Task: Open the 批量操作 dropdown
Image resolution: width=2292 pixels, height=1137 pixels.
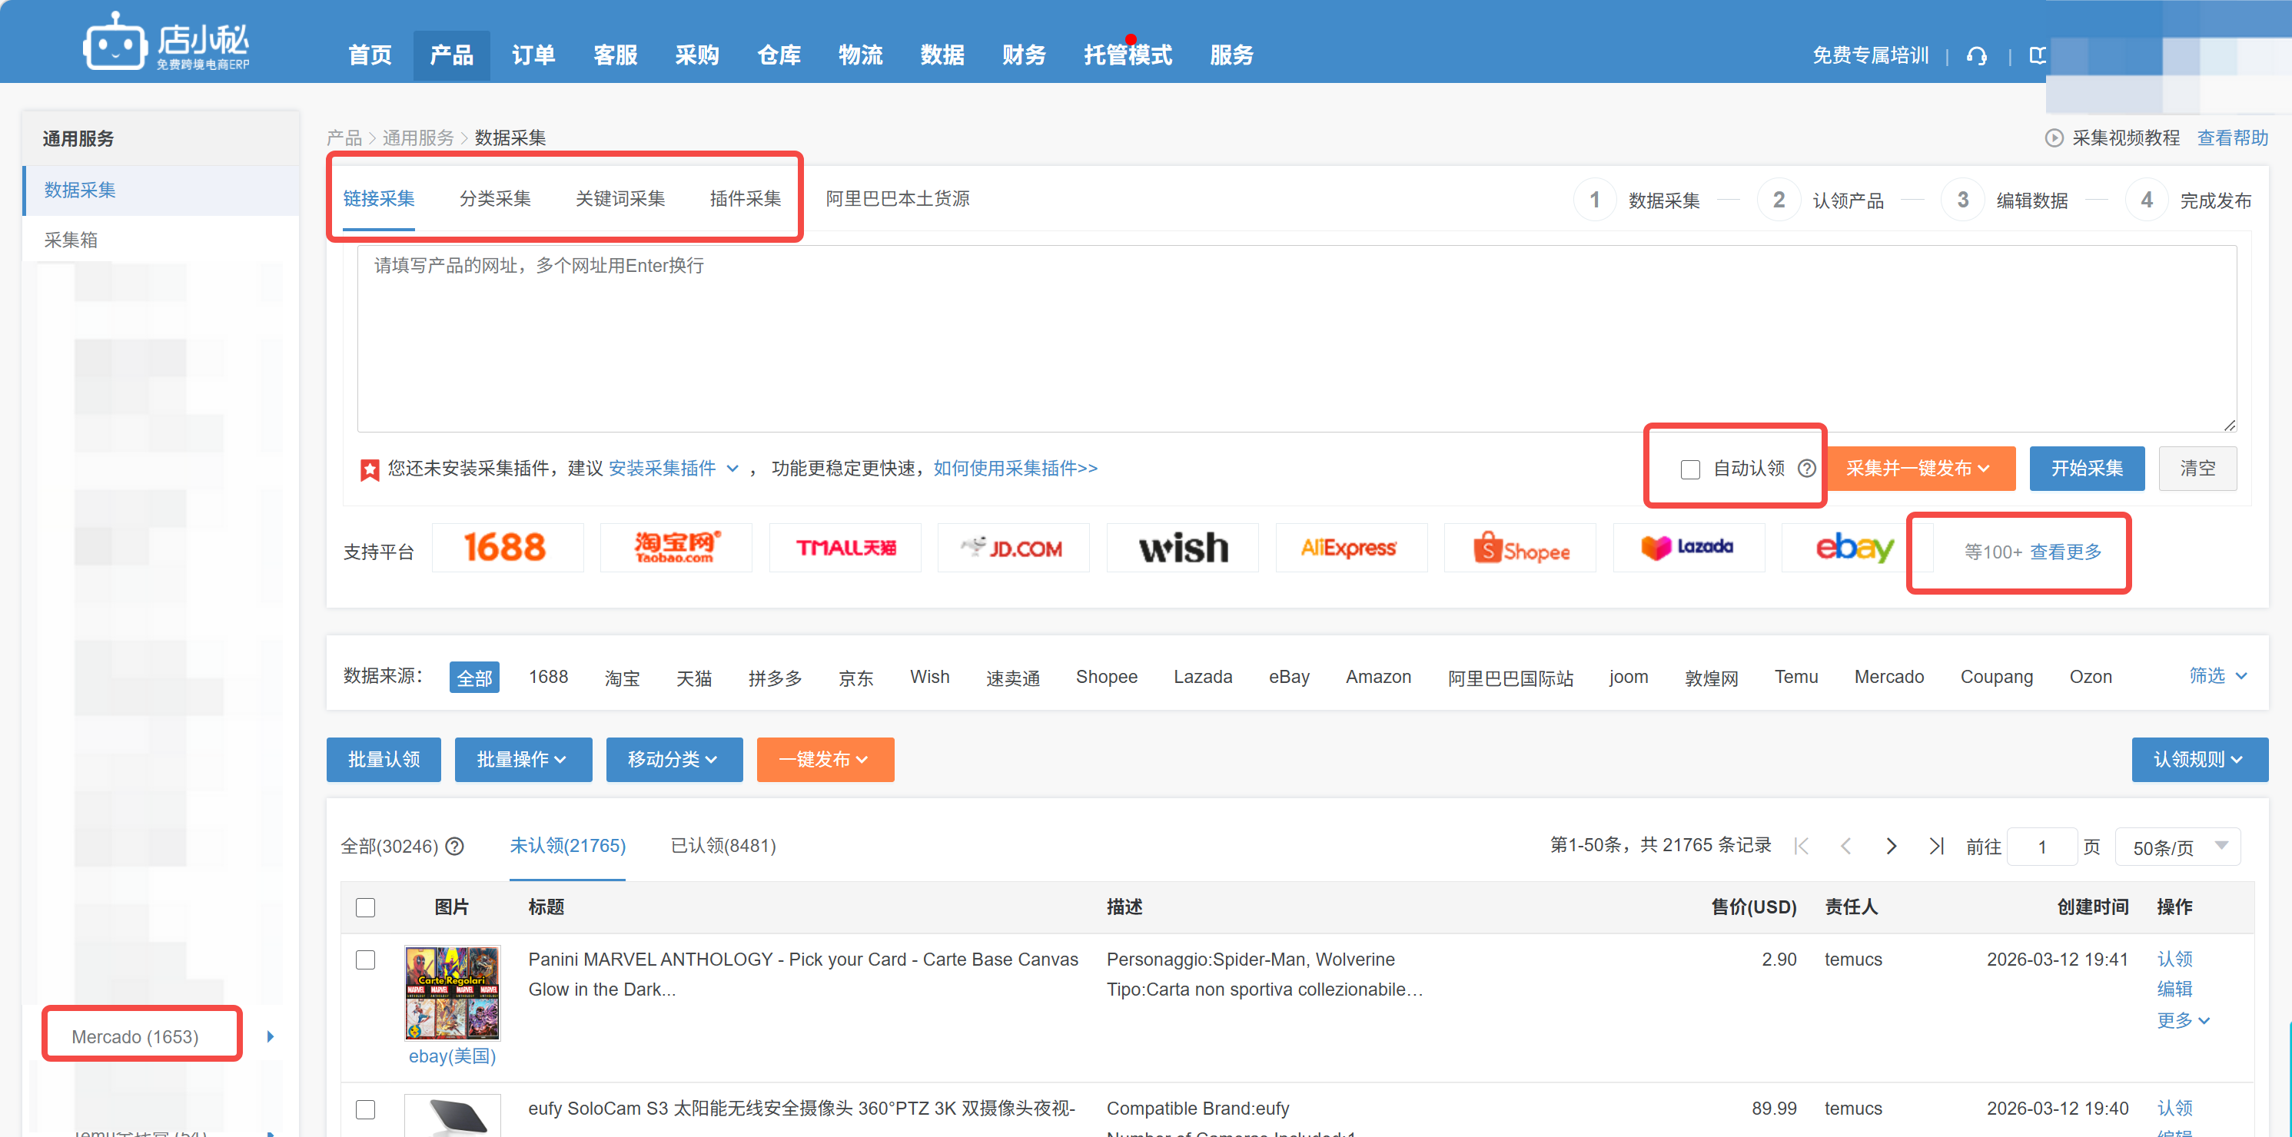Action: 523,760
